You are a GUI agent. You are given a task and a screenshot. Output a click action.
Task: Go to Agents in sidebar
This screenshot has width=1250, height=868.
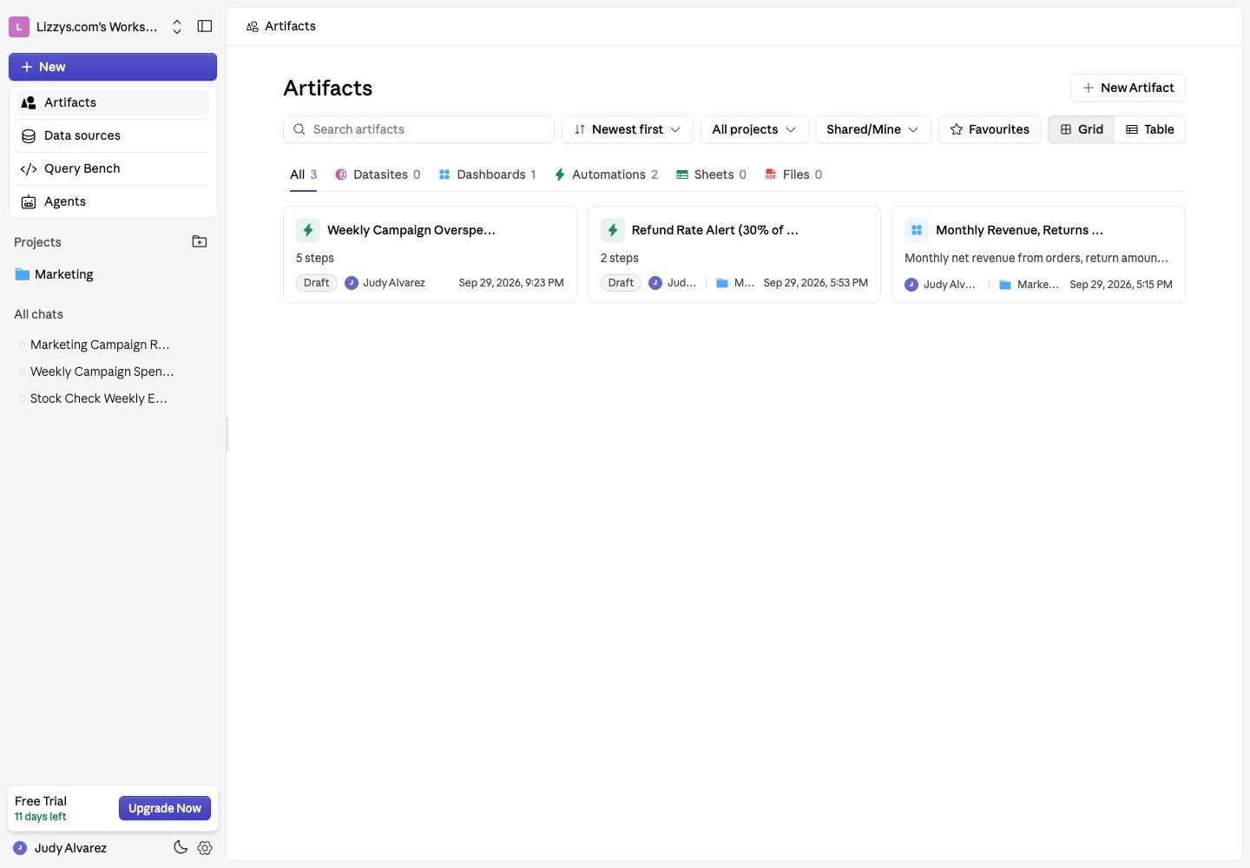coord(113,201)
